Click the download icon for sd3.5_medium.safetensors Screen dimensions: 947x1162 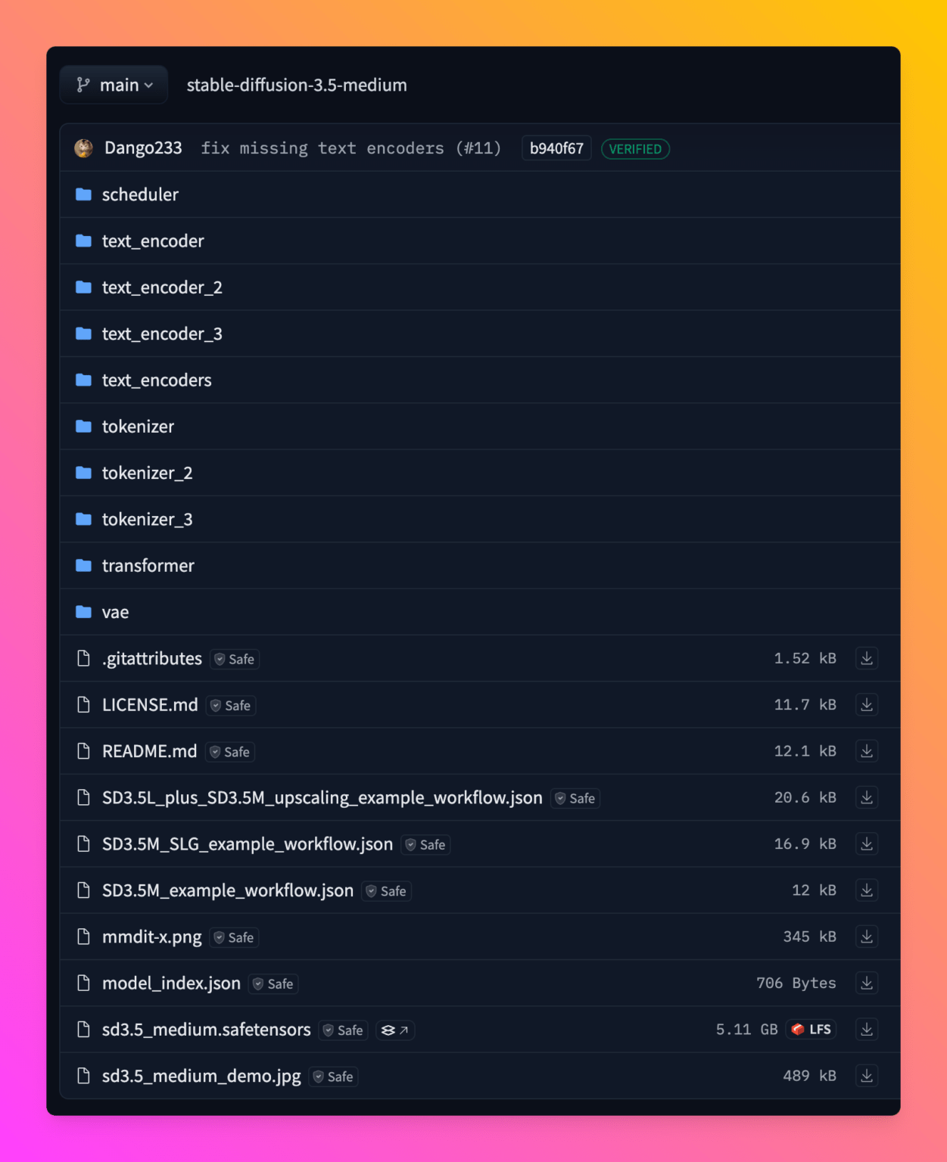point(866,1030)
